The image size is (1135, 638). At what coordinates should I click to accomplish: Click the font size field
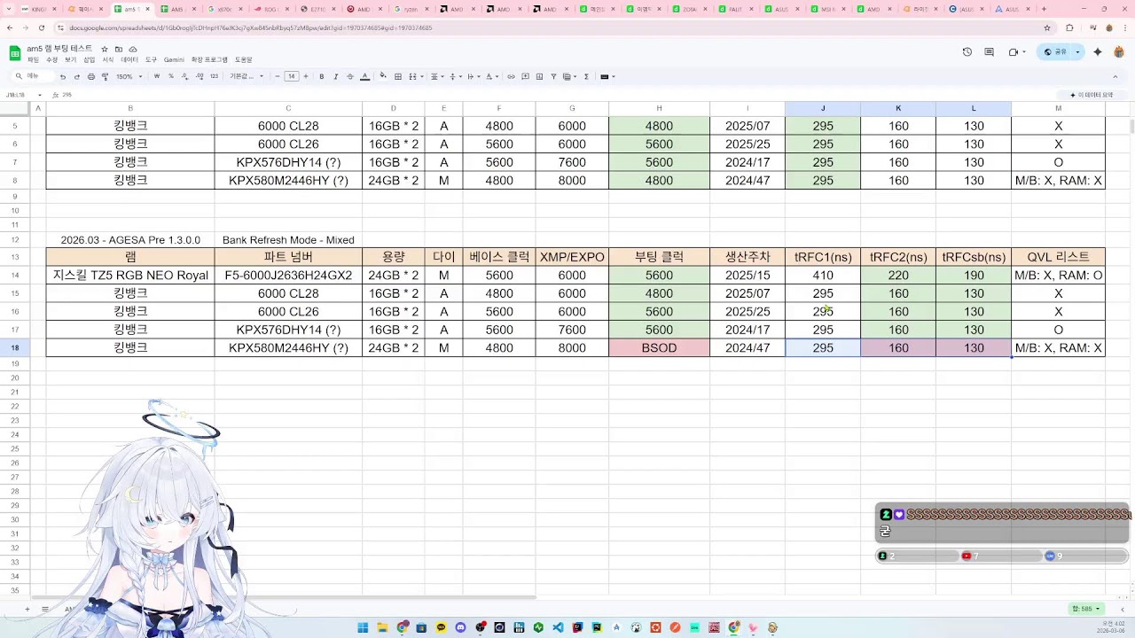point(291,76)
